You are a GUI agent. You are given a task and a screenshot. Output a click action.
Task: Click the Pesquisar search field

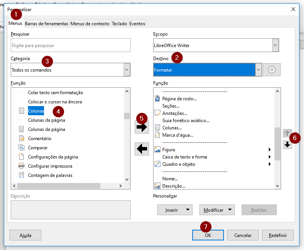[x=70, y=46]
